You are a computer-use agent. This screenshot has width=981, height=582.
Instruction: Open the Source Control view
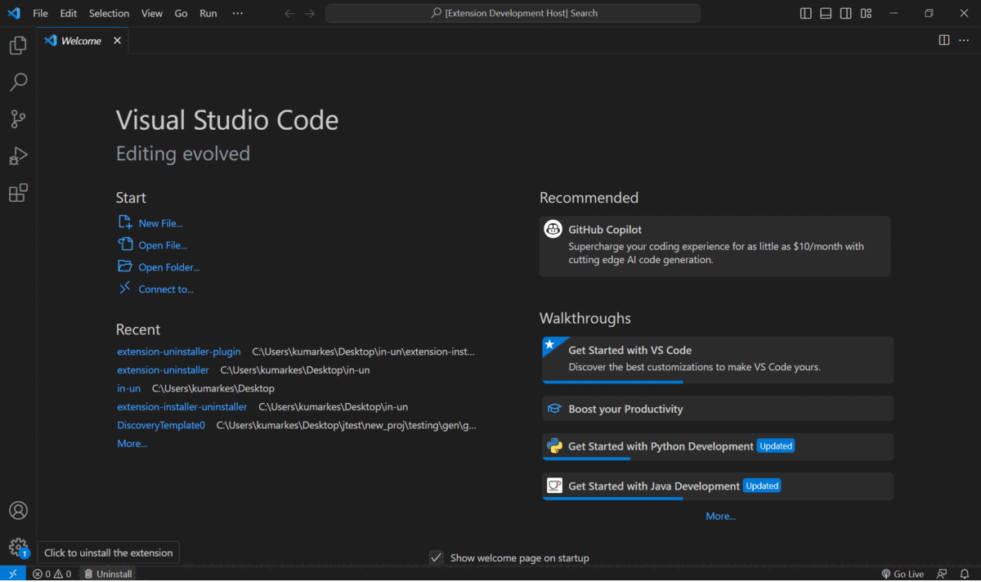click(18, 119)
